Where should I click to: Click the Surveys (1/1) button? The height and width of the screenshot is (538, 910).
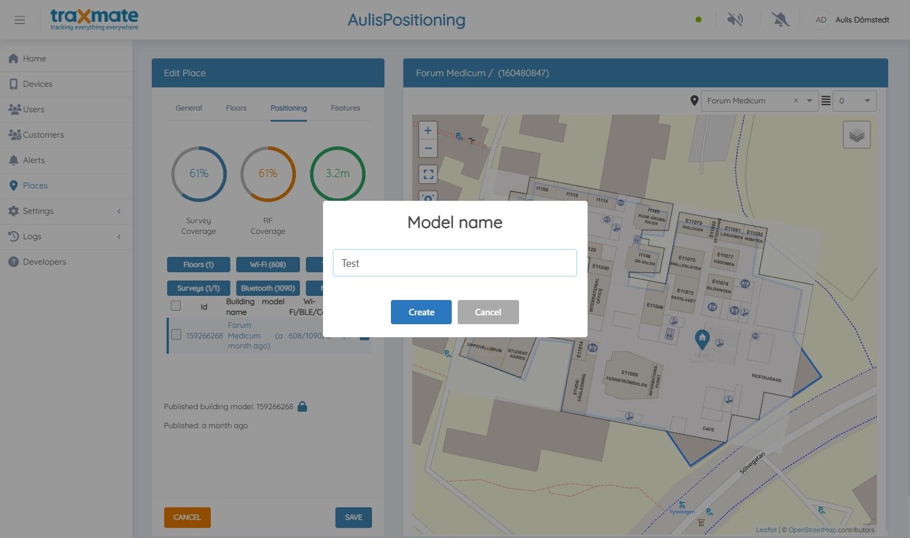point(198,288)
